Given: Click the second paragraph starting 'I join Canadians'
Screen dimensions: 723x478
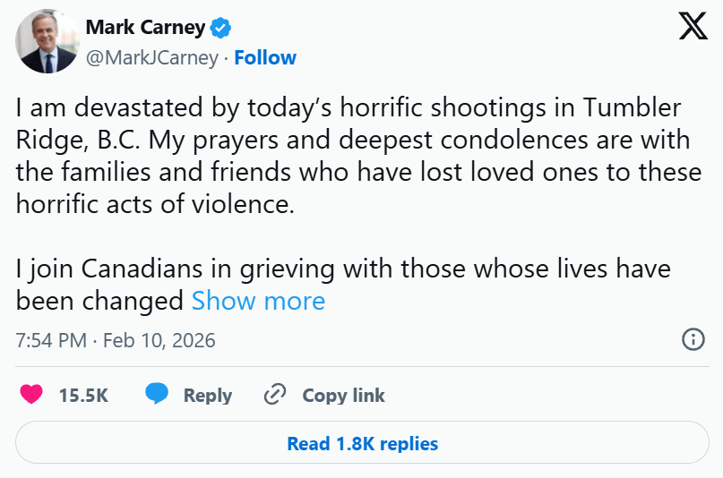Looking at the screenshot, I should (x=343, y=269).
